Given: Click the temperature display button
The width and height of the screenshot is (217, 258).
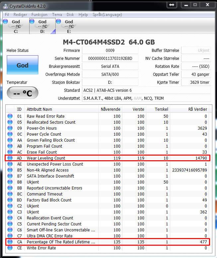Looking at the screenshot, I should [x=23, y=93].
